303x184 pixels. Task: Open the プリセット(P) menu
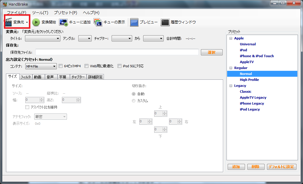65,13
